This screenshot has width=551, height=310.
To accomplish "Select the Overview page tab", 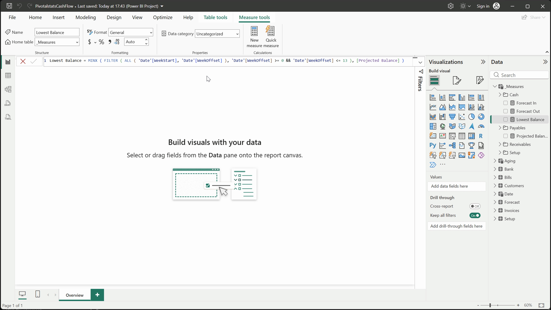I will [x=75, y=295].
